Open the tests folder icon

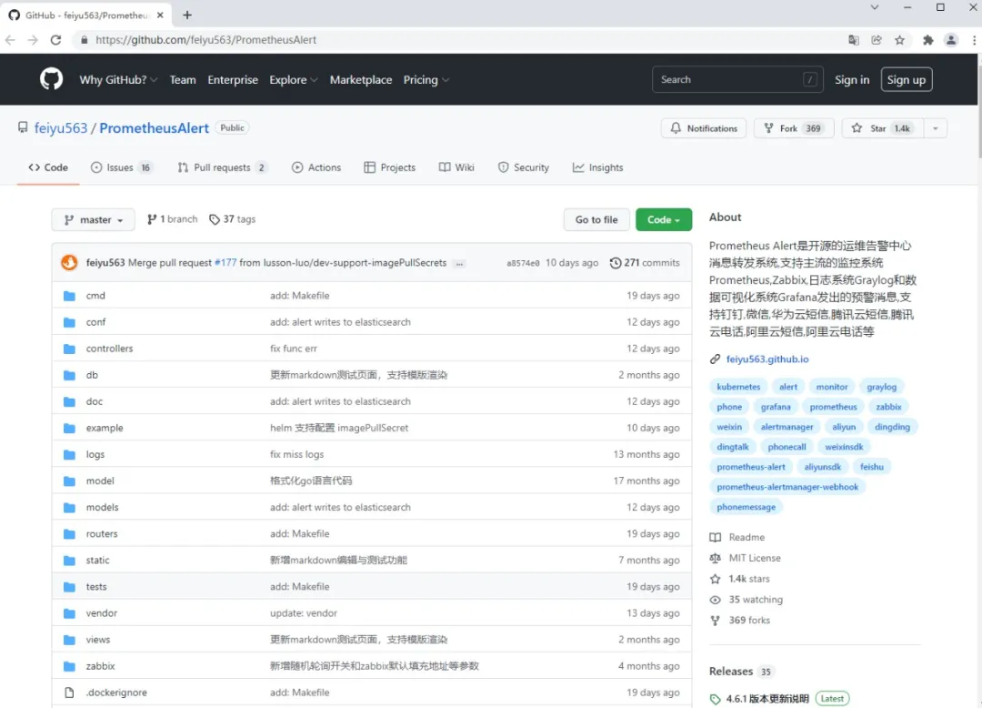[69, 587]
